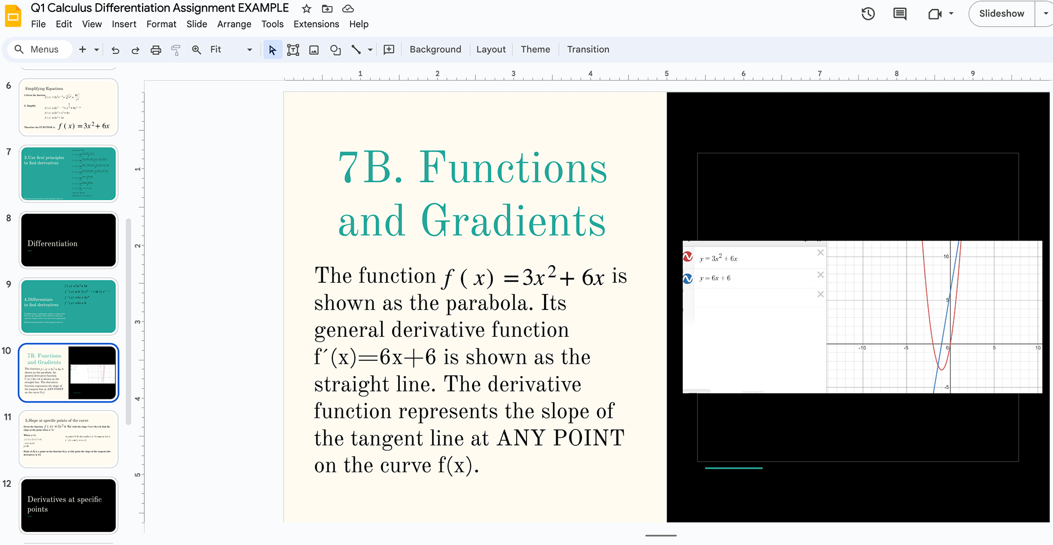Add a new slide with plus icon
The width and height of the screenshot is (1053, 545).
pos(82,49)
